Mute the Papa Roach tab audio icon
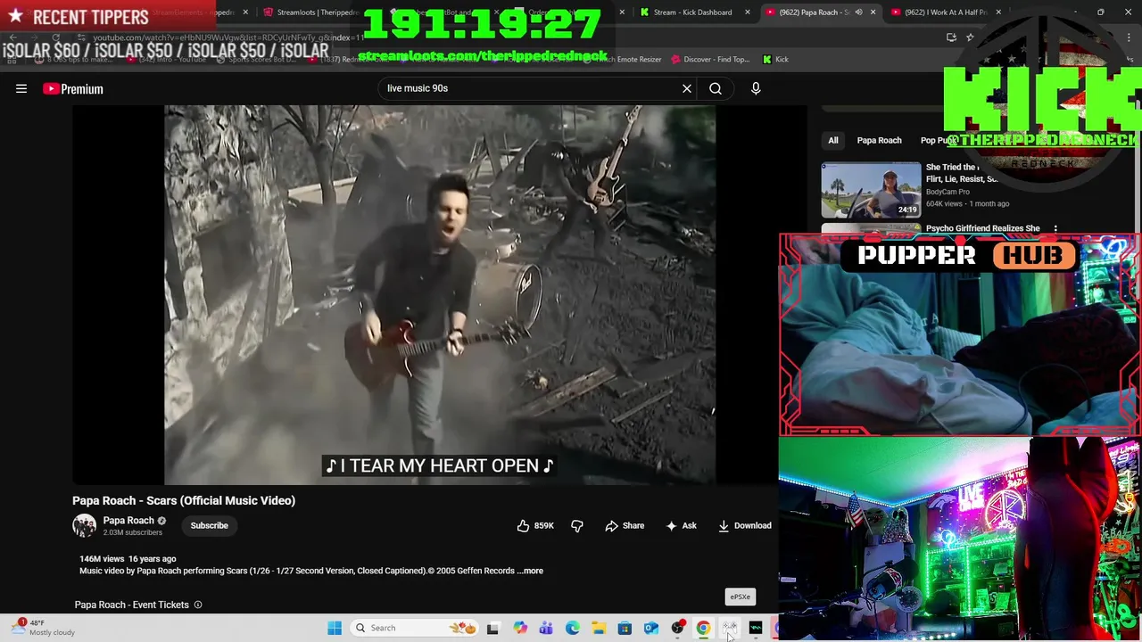This screenshot has height=642, width=1142. tap(858, 12)
